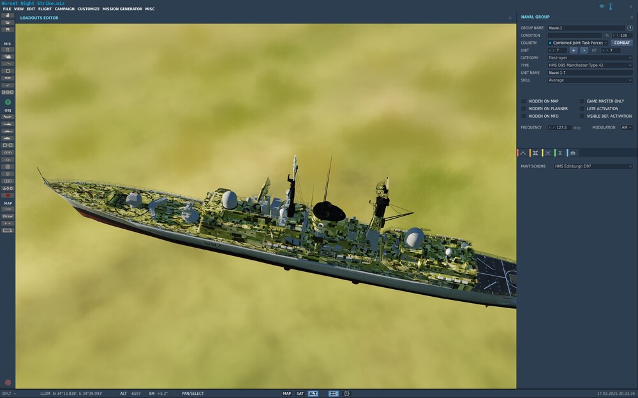Open the Country dropdown Combined Joint Task Forces
This screenshot has width=638, height=398.
[x=578, y=43]
